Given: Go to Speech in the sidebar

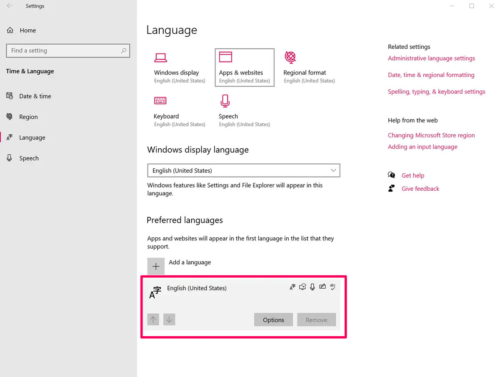Looking at the screenshot, I should click(29, 158).
